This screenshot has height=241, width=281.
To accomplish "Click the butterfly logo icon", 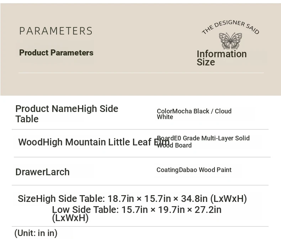I will point(230,41).
